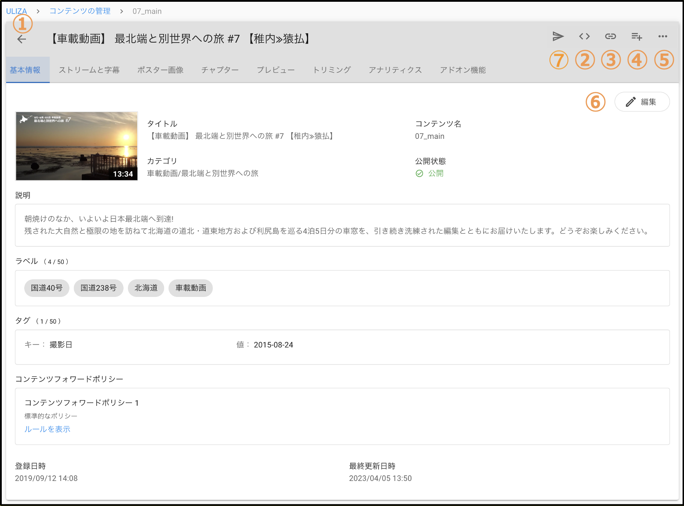
Task: Click the link chain icon
Action: (611, 36)
